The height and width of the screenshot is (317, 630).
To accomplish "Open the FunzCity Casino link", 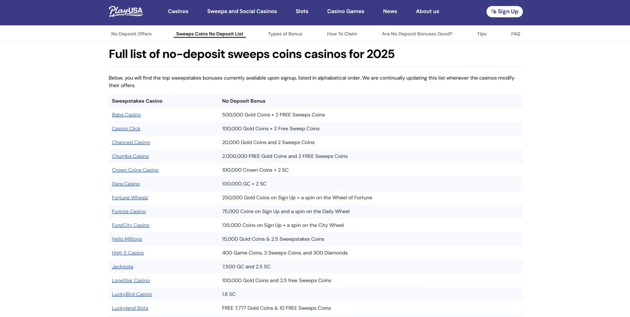I will [x=130, y=225].
